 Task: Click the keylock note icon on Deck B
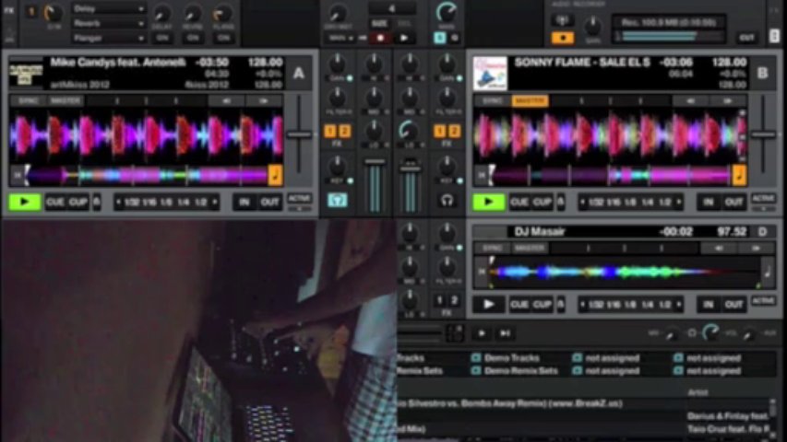pyautogui.click(x=738, y=174)
